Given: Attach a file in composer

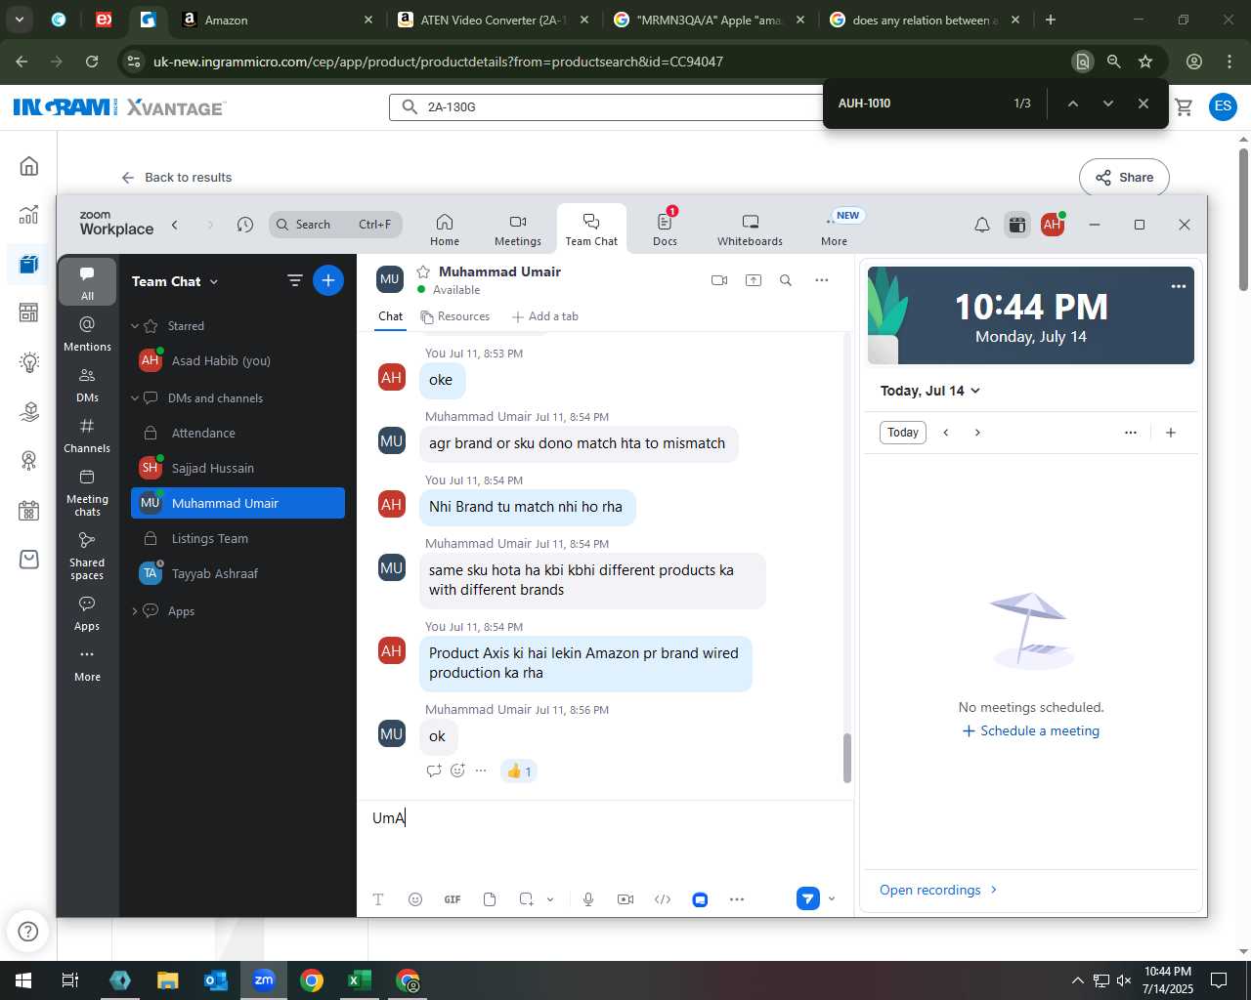Looking at the screenshot, I should tap(490, 899).
